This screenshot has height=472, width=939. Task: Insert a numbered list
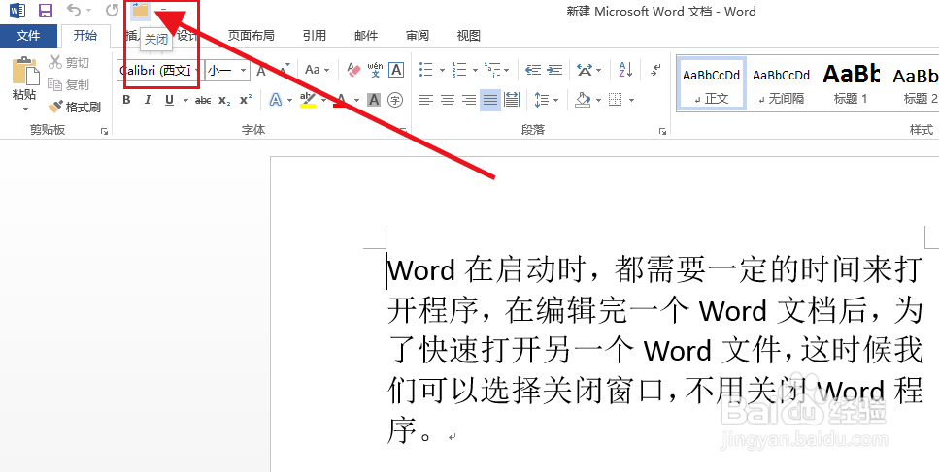click(459, 70)
